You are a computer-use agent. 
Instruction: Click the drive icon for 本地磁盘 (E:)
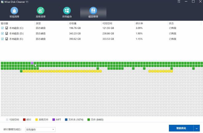[6, 39]
